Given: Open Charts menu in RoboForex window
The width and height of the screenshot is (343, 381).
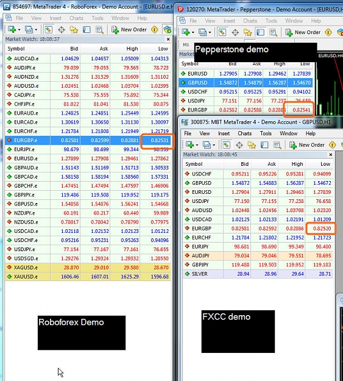Looking at the screenshot, I should (x=76, y=18).
